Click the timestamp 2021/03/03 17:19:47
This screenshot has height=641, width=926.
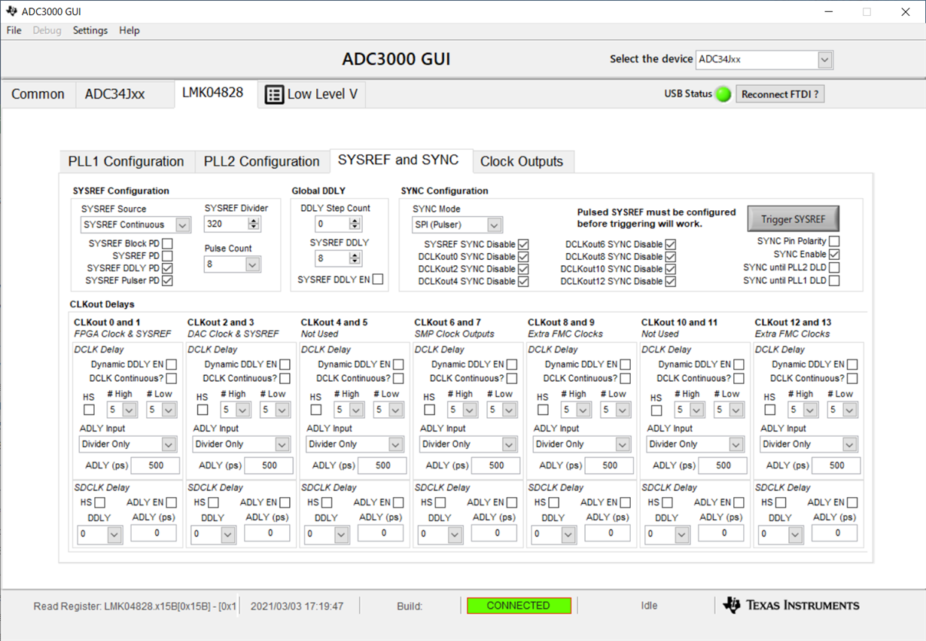(x=297, y=606)
